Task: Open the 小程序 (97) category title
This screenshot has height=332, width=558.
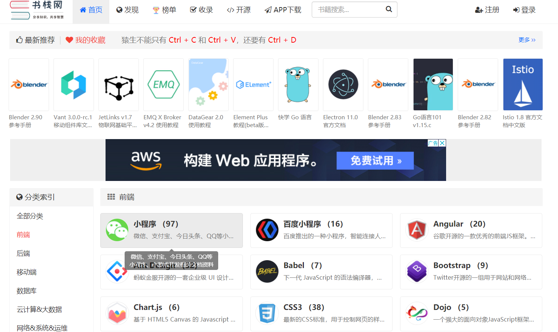Action: (x=156, y=224)
